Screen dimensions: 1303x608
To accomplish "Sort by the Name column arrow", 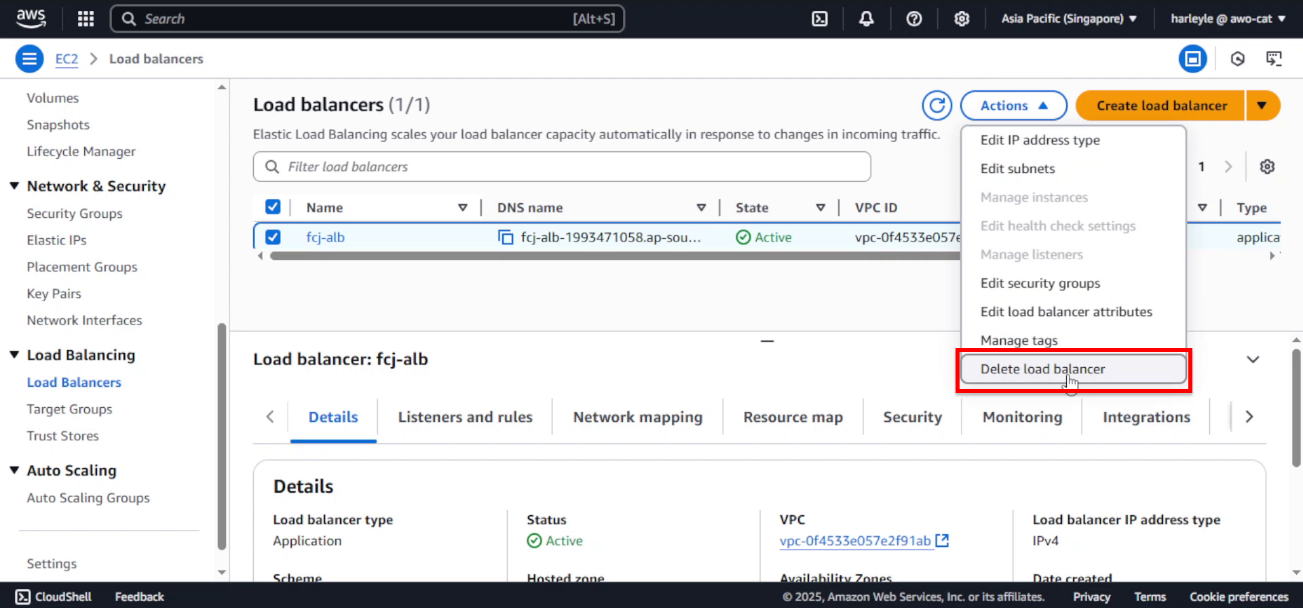I will (463, 208).
